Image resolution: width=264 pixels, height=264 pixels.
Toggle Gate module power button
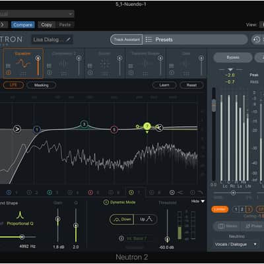point(172,72)
